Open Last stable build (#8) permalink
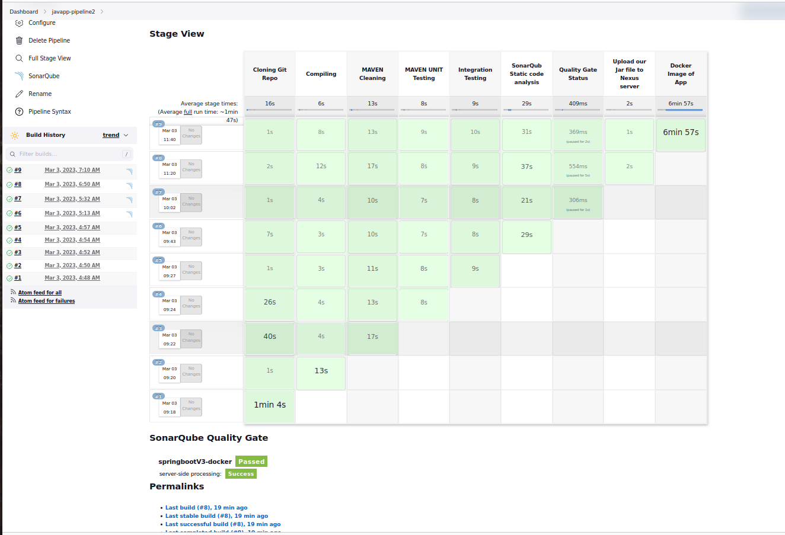Viewport: 785px width, 535px height. coord(216,516)
